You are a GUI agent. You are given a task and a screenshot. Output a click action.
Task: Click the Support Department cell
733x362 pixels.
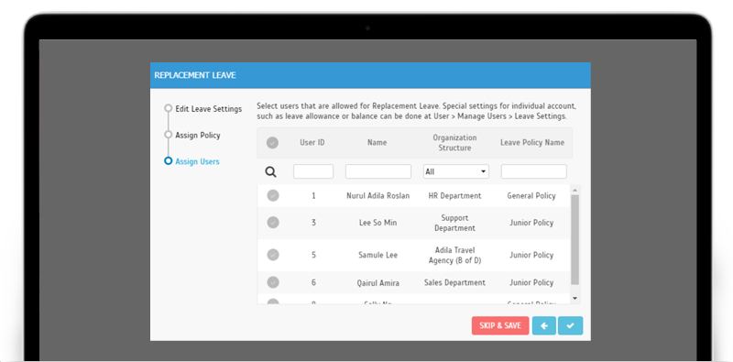454,223
